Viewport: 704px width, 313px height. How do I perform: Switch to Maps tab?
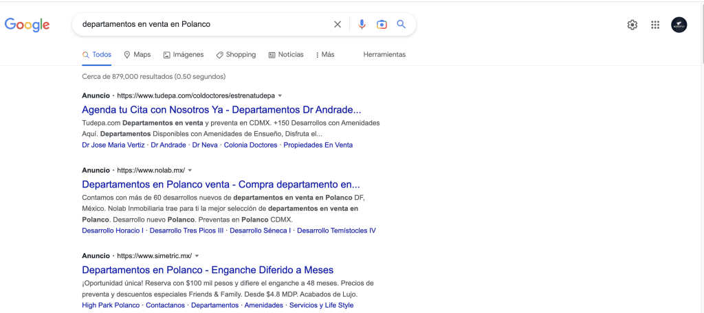(137, 55)
